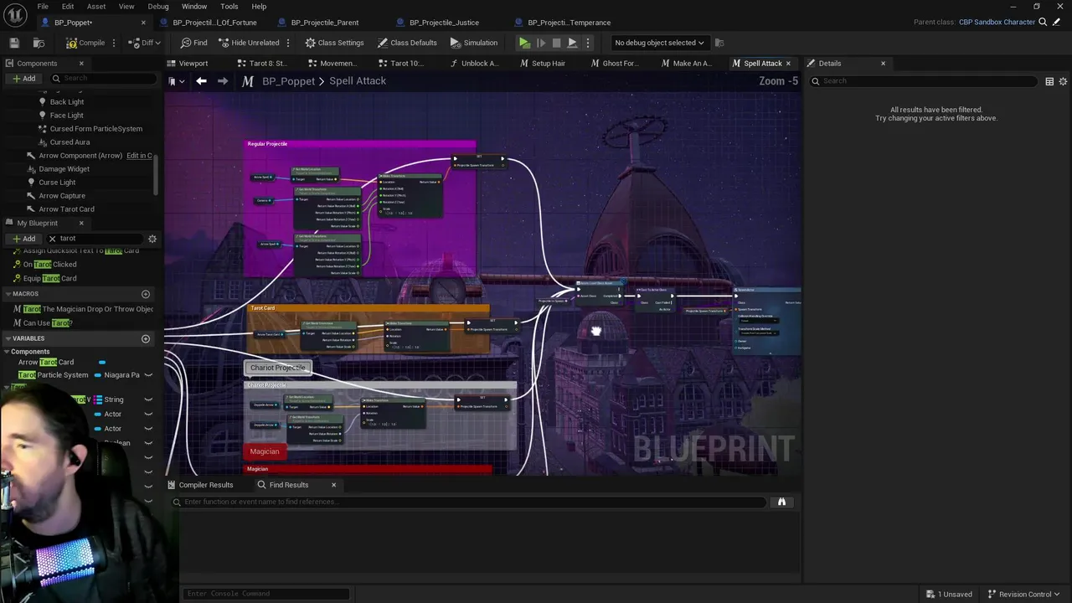This screenshot has height=603, width=1072.
Task: Go forward with graph right arrow
Action: point(222,81)
